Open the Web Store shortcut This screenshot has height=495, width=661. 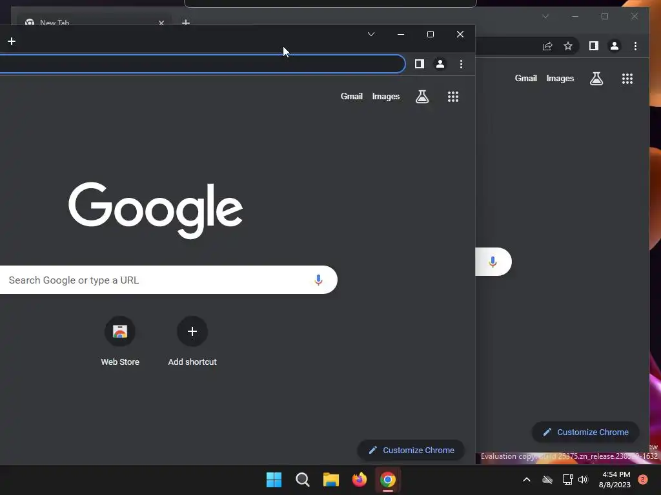[120, 341]
